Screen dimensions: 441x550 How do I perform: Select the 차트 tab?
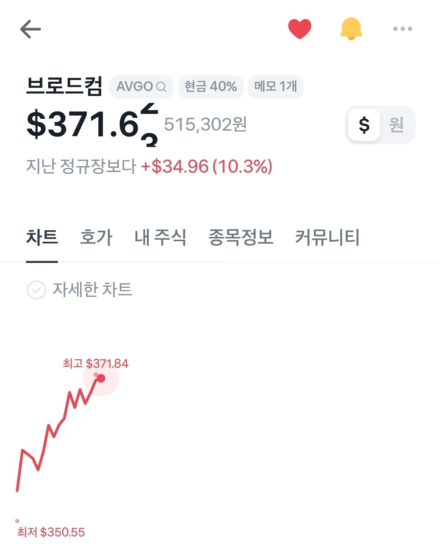coord(42,237)
